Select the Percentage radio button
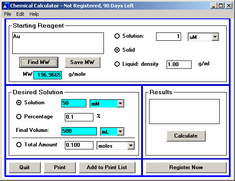Viewport: 235px width, 181px height. pyautogui.click(x=19, y=117)
